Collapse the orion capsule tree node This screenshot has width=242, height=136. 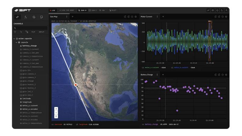pos(14,39)
